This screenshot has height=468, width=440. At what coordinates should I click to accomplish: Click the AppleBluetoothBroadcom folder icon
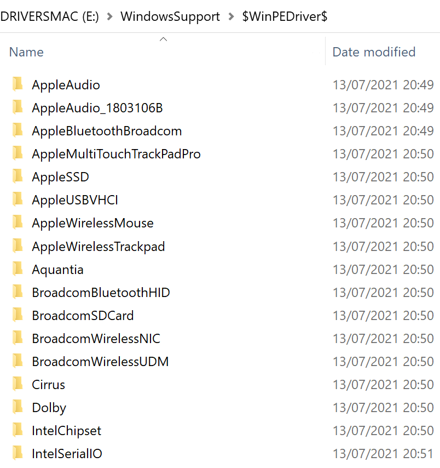[18, 130]
